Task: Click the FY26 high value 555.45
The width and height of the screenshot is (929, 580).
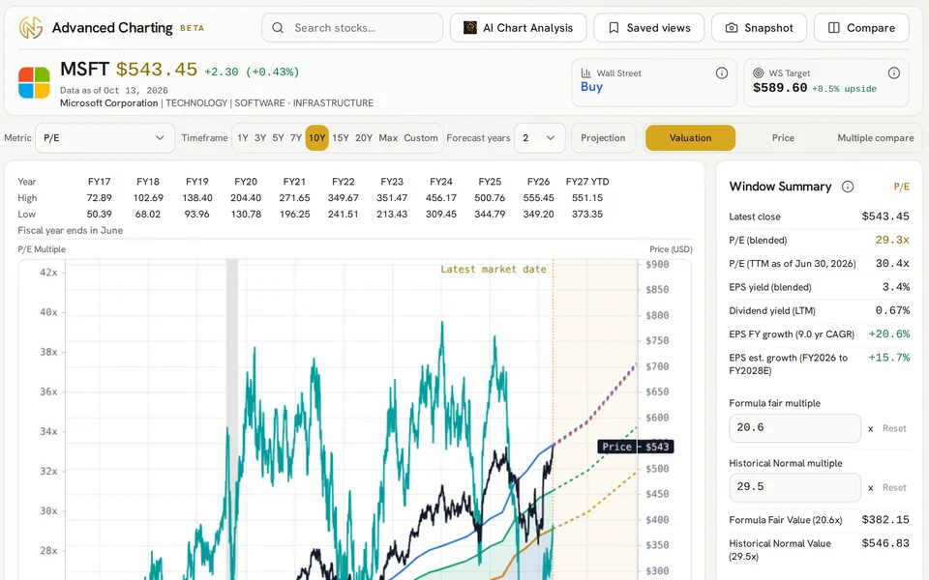Action: (539, 197)
